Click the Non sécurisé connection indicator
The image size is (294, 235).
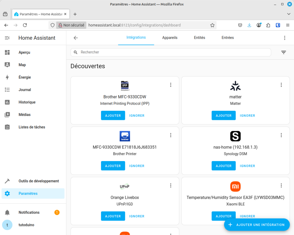pyautogui.click(x=71, y=25)
